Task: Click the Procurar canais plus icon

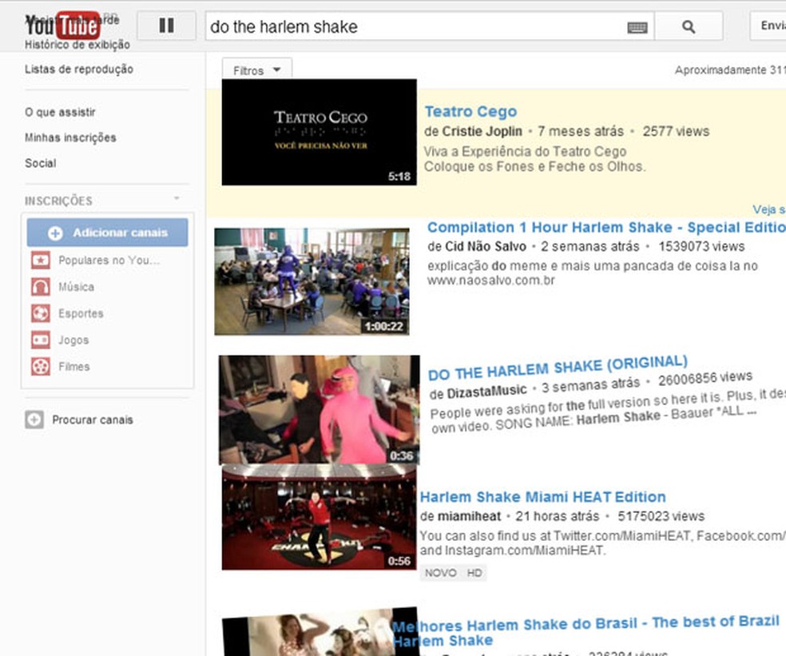Action: pyautogui.click(x=34, y=419)
